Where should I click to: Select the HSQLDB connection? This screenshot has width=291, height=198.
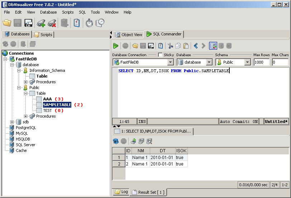click(23, 139)
